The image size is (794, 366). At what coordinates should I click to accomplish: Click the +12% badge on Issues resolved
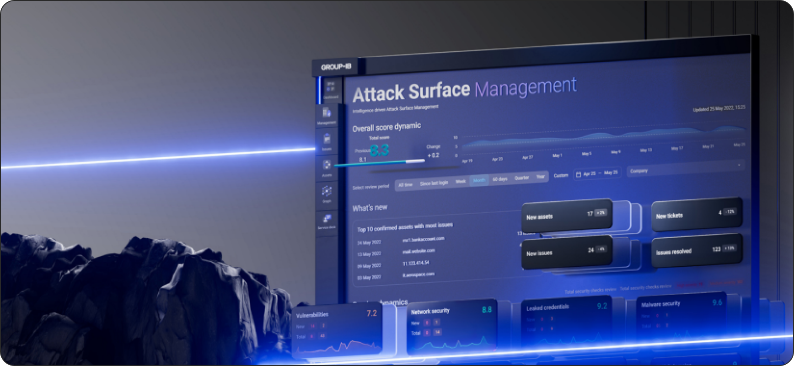[730, 248]
